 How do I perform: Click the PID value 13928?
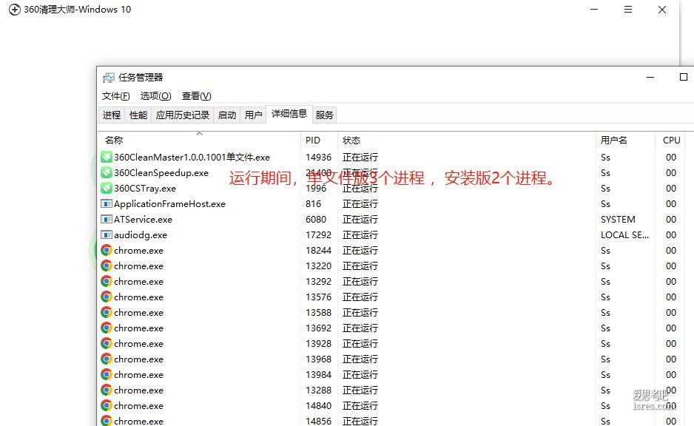pos(319,343)
